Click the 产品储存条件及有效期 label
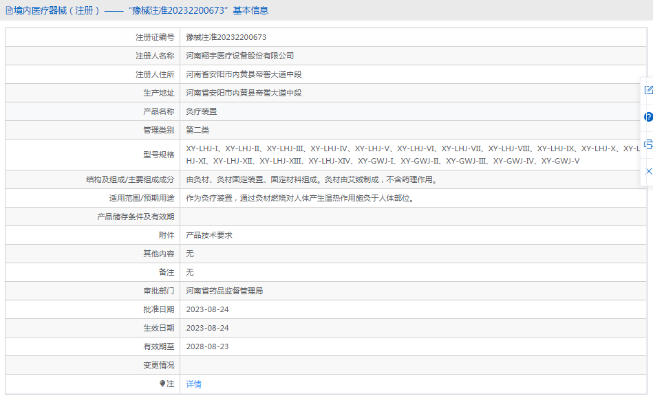Viewport: 653px width, 398px height. (136, 217)
